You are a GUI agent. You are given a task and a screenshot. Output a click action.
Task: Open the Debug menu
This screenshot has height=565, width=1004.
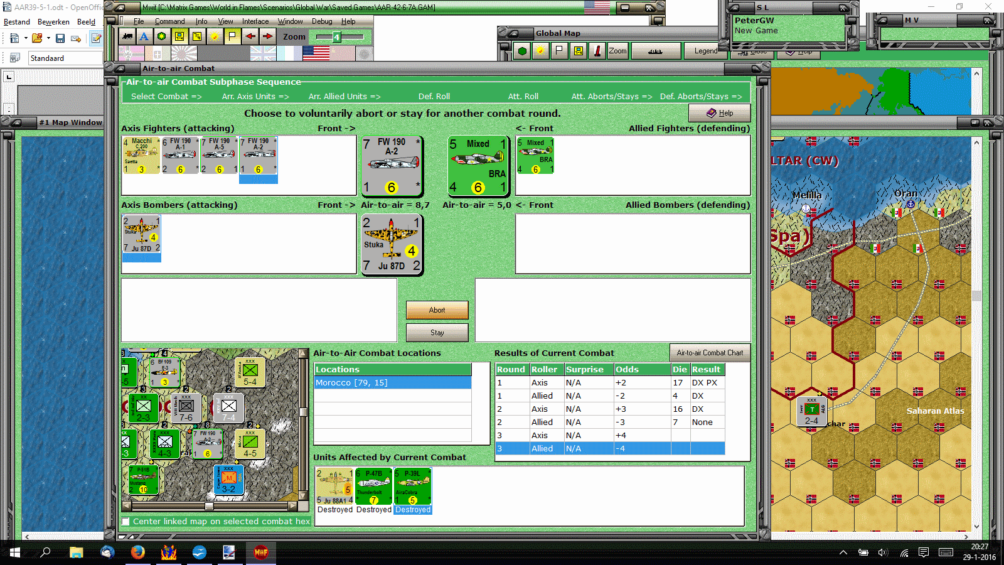322,21
